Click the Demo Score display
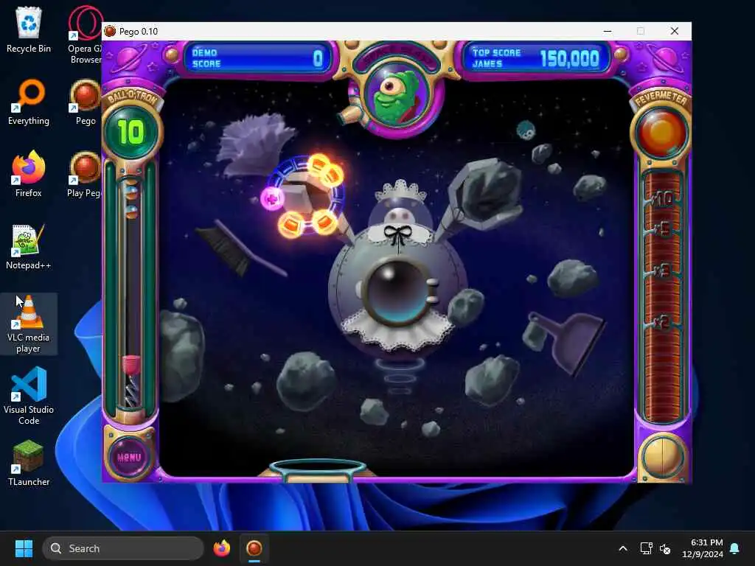Screen dimensions: 755x566 (257, 58)
